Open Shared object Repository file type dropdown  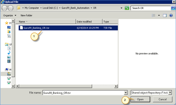170,93
